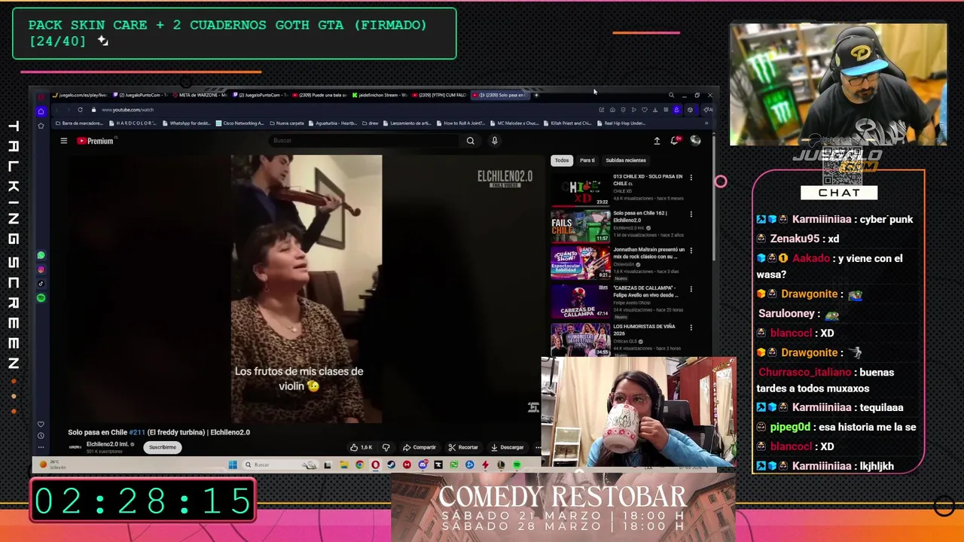
Task: Open the YouTube account avatar menu
Action: click(695, 141)
